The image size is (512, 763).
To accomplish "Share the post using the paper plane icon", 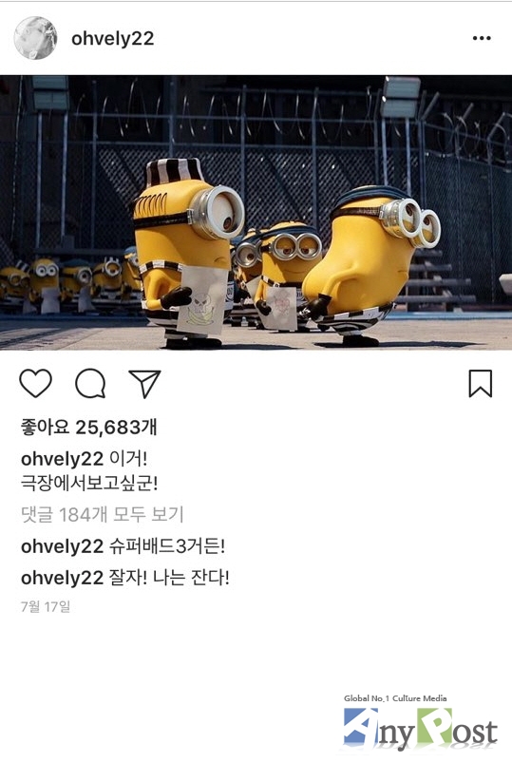I will [x=144, y=384].
